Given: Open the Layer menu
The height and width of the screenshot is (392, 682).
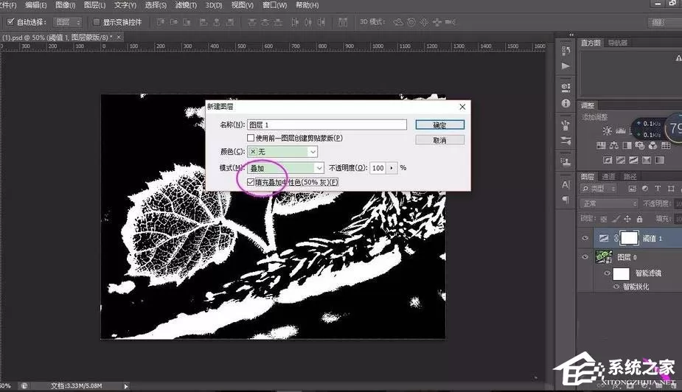Looking at the screenshot, I should [x=94, y=5].
